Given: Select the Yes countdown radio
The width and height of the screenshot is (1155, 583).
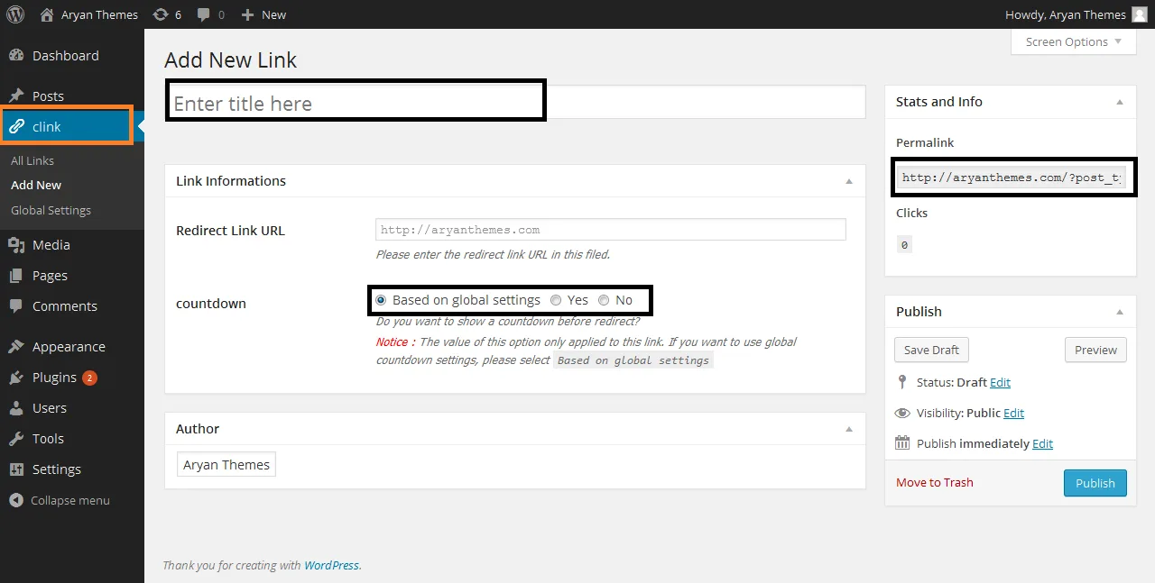Looking at the screenshot, I should [556, 300].
